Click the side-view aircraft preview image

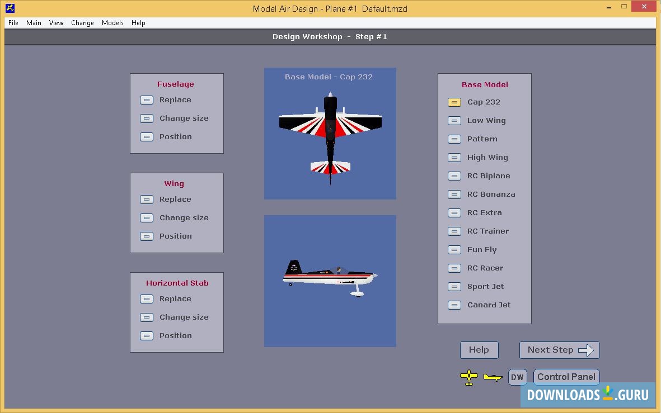(x=330, y=279)
